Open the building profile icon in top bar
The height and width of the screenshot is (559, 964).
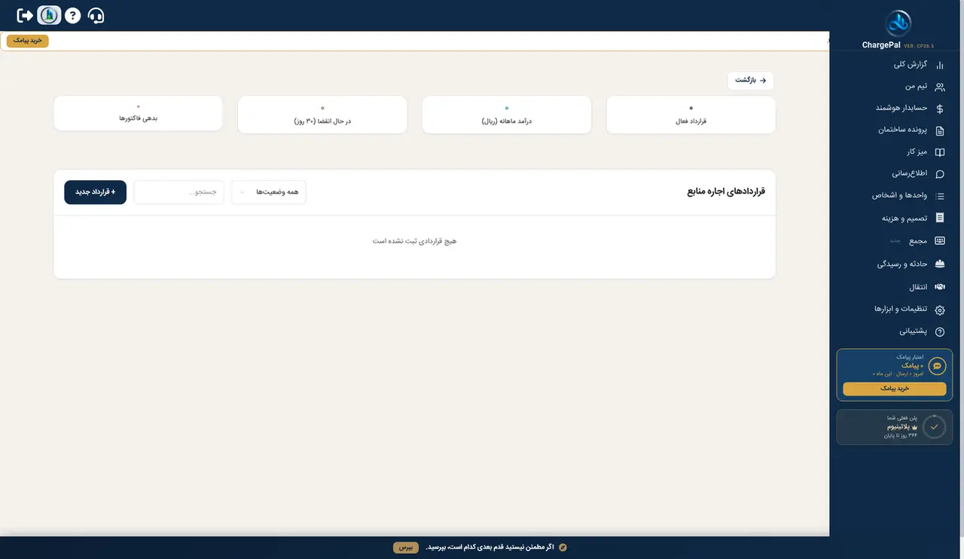(49, 15)
